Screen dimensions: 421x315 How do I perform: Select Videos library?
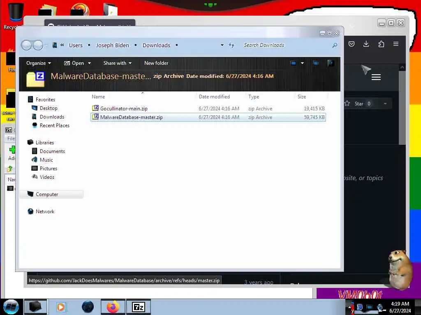coord(47,177)
